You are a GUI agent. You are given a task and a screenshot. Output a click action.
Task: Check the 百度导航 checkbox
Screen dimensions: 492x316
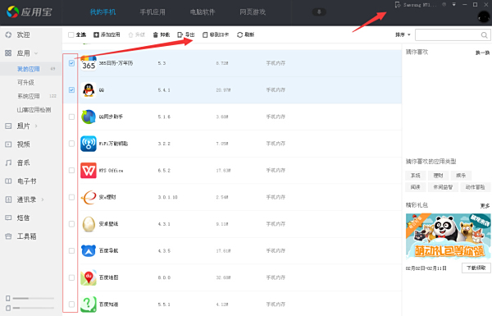point(71,250)
